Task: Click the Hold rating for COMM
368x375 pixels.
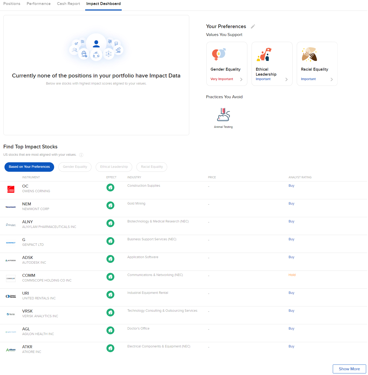Action: click(292, 275)
